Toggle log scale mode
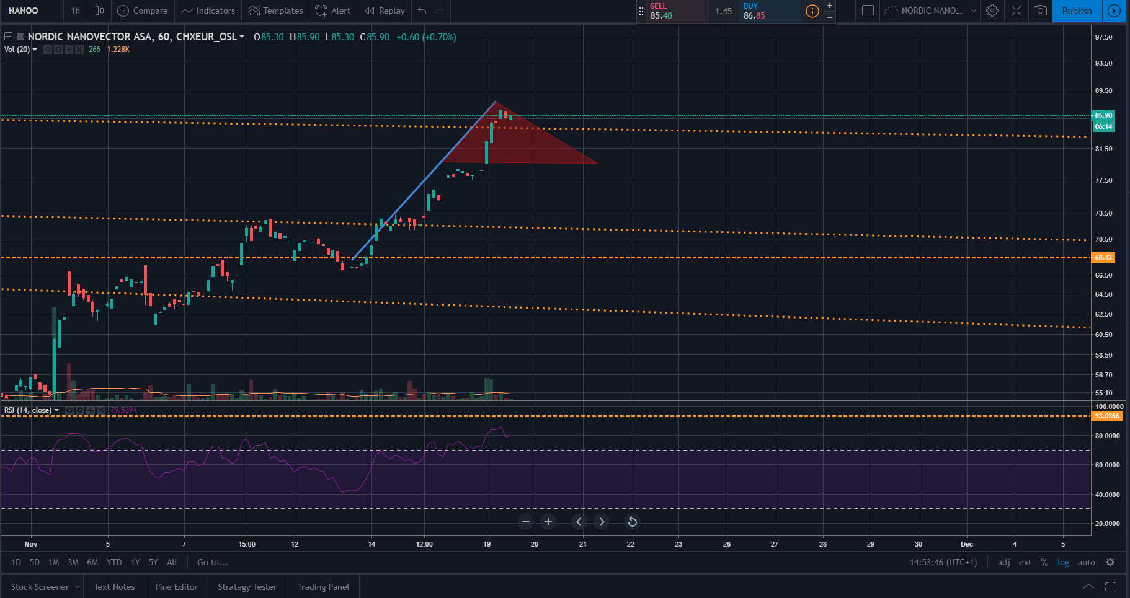Screen dimensions: 1130x598 1063,562
